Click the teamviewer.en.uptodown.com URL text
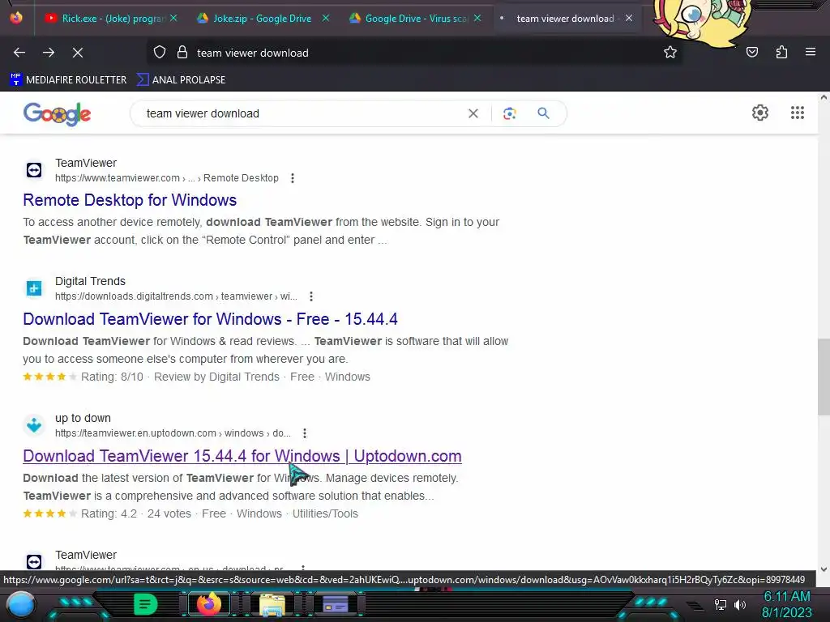Image resolution: width=830 pixels, height=622 pixels. (x=173, y=433)
